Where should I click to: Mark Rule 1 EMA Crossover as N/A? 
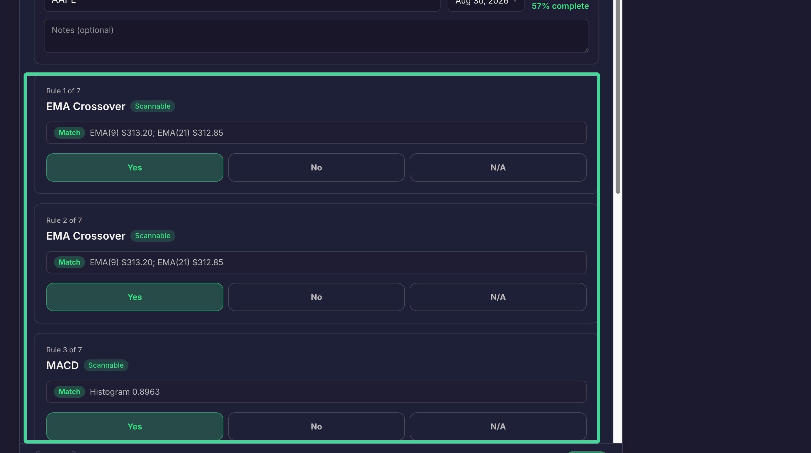(498, 167)
